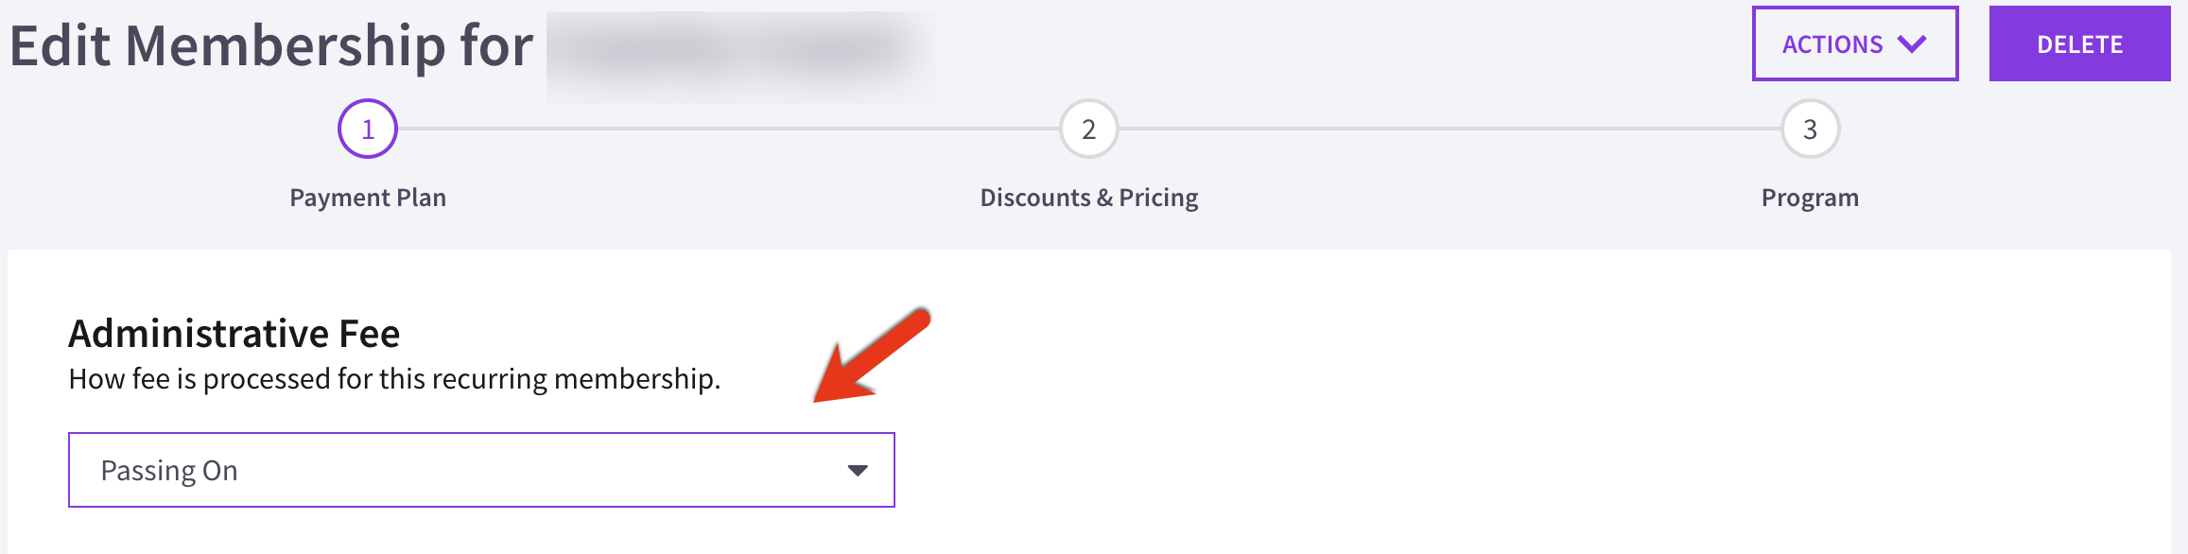Click the blurred member name

coord(740,55)
